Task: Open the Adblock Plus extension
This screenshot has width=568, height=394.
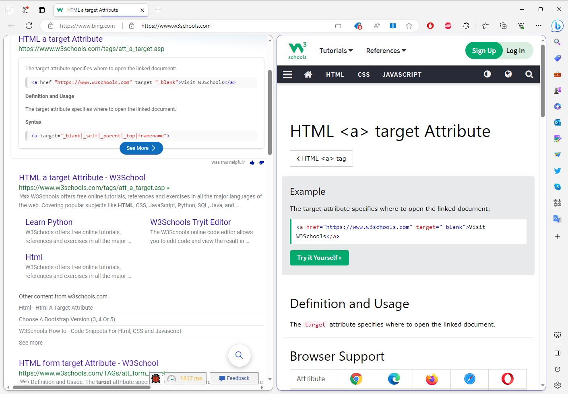Action: pyautogui.click(x=448, y=26)
